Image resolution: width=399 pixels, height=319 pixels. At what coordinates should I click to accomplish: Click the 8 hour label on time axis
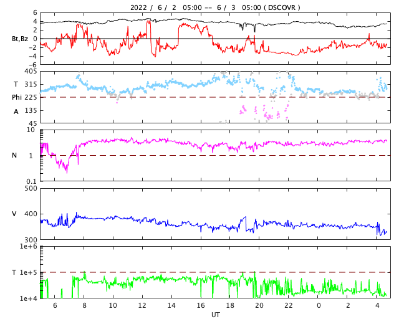point(84,305)
